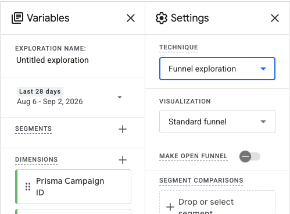Close the Settings panel
Screen dimensions: 290x214
[275, 18]
